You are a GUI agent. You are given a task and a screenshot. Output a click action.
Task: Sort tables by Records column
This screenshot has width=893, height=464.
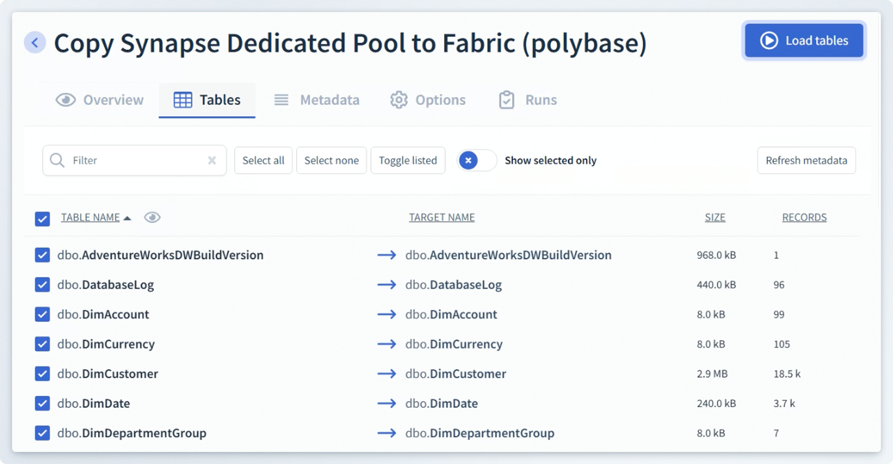tap(804, 217)
